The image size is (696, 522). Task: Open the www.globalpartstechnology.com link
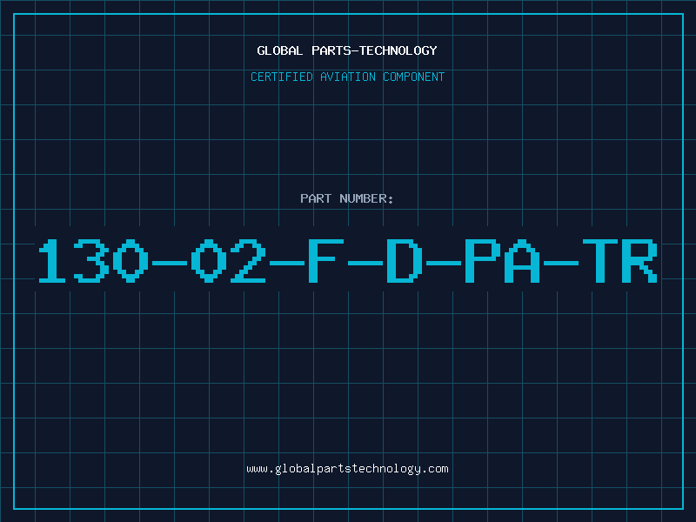click(347, 469)
